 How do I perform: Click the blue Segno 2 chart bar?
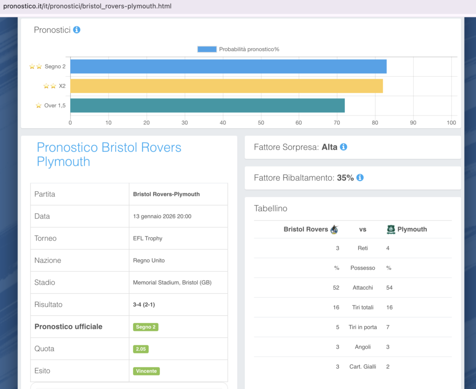click(x=228, y=66)
